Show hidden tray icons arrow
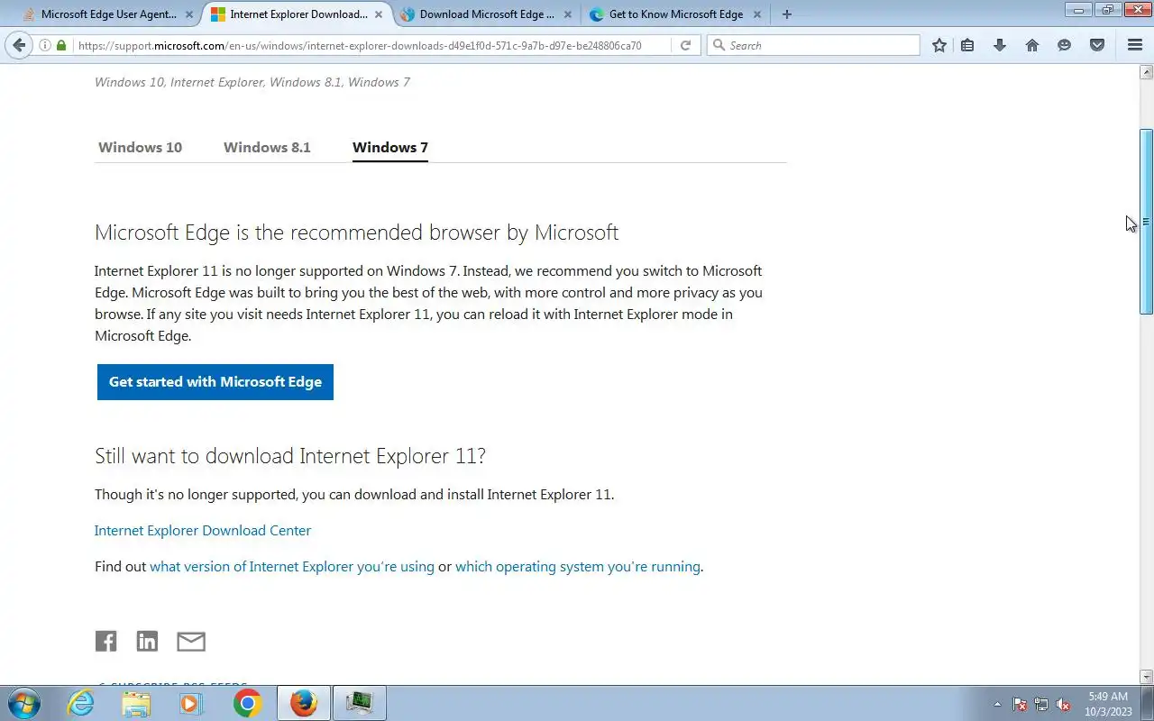 (x=997, y=705)
